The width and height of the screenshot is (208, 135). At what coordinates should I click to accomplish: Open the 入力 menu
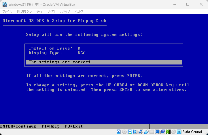pos(51,11)
